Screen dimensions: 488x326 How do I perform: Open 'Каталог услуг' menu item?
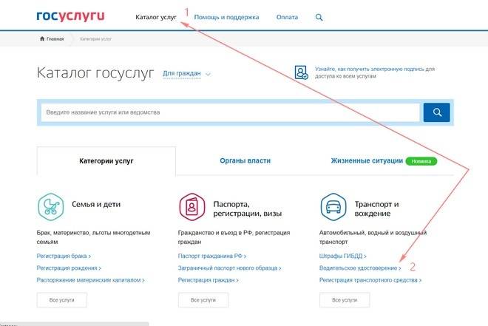(x=156, y=17)
